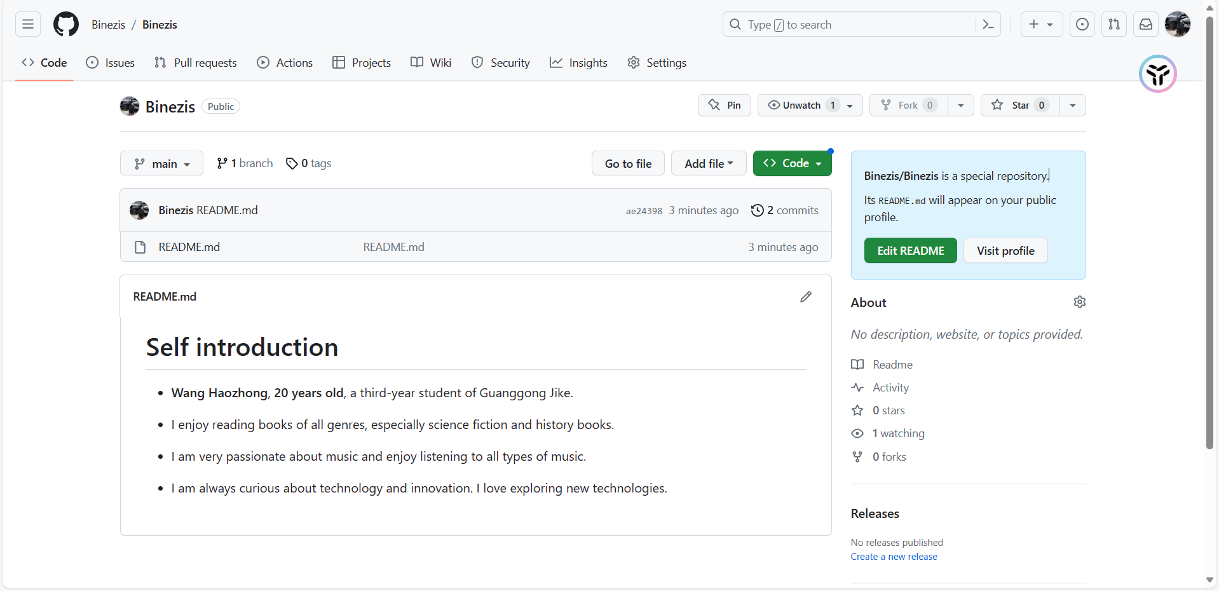Viewport: 1219px width, 591px height.
Task: Focus the Type to search field
Action: coord(852,25)
